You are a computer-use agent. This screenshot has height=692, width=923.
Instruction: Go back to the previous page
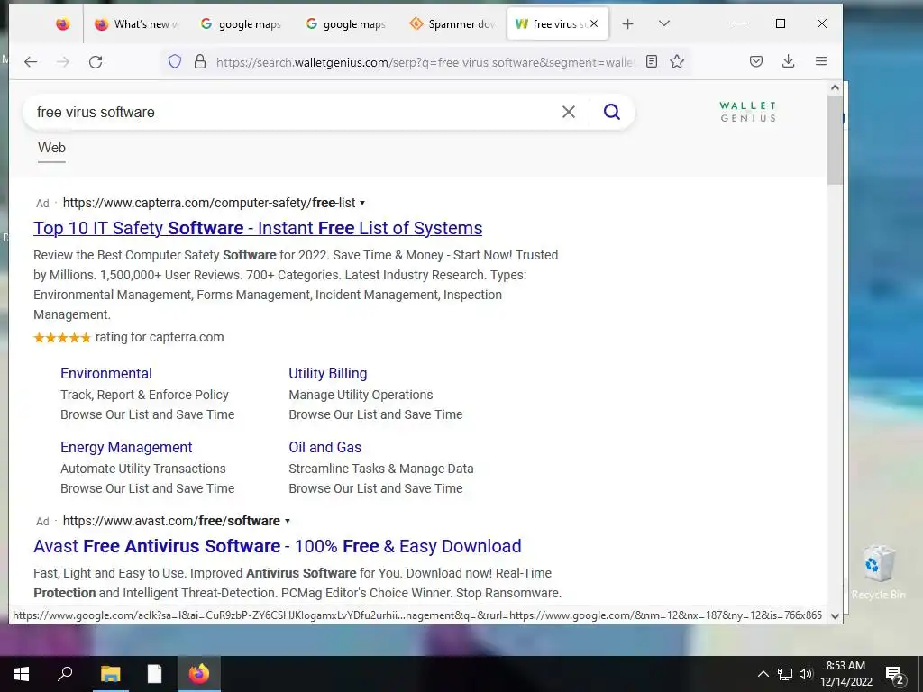[x=31, y=62]
